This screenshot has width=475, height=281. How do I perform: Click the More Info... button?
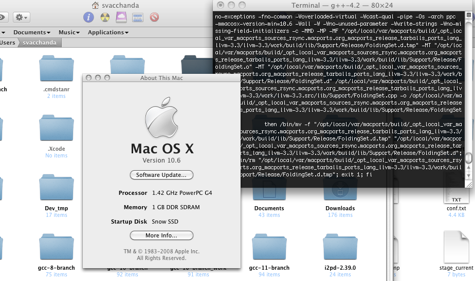(161, 235)
